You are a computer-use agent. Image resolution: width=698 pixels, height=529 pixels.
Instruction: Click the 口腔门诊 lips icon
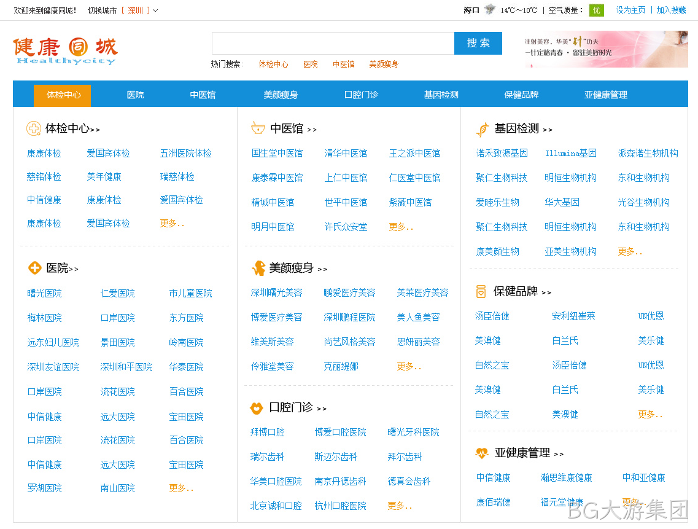click(257, 408)
